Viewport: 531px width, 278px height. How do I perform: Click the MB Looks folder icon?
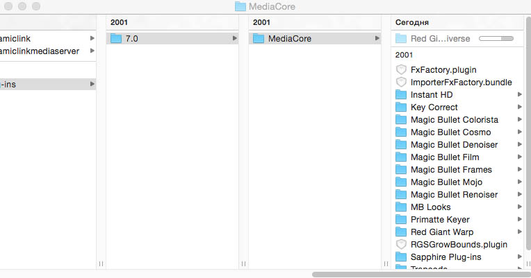(x=401, y=207)
